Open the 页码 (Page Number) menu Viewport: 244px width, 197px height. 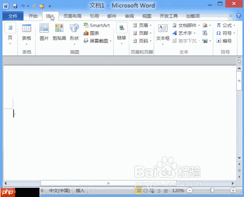pyautogui.click(x=142, y=41)
